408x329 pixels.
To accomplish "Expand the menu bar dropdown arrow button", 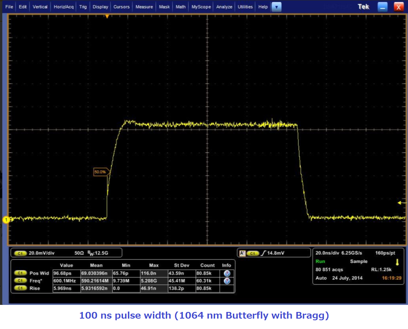I will pyautogui.click(x=276, y=7).
